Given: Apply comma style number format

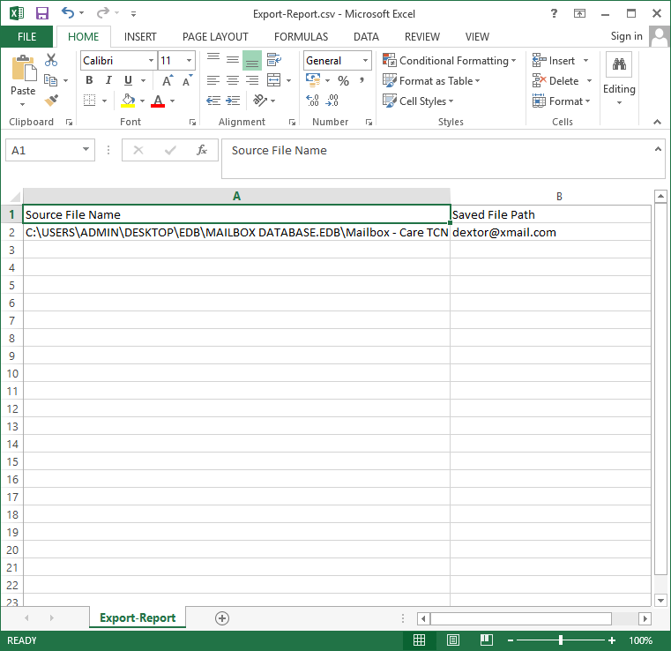Looking at the screenshot, I should [362, 80].
